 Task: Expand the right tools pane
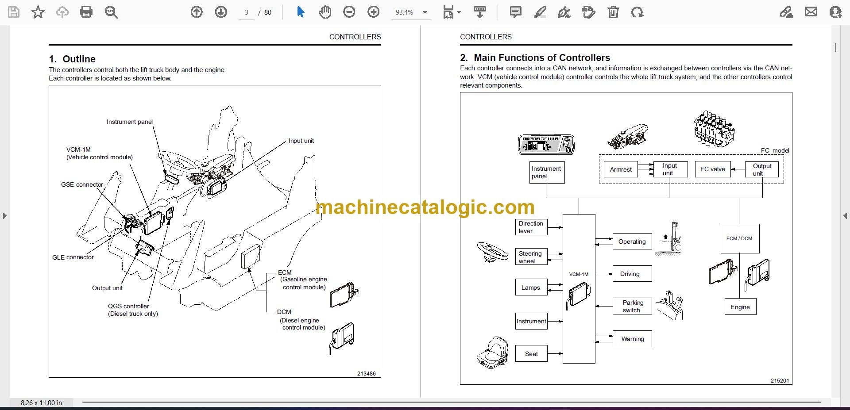845,216
